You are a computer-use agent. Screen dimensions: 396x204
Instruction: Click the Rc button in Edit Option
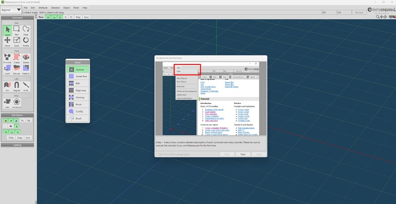click(22, 121)
